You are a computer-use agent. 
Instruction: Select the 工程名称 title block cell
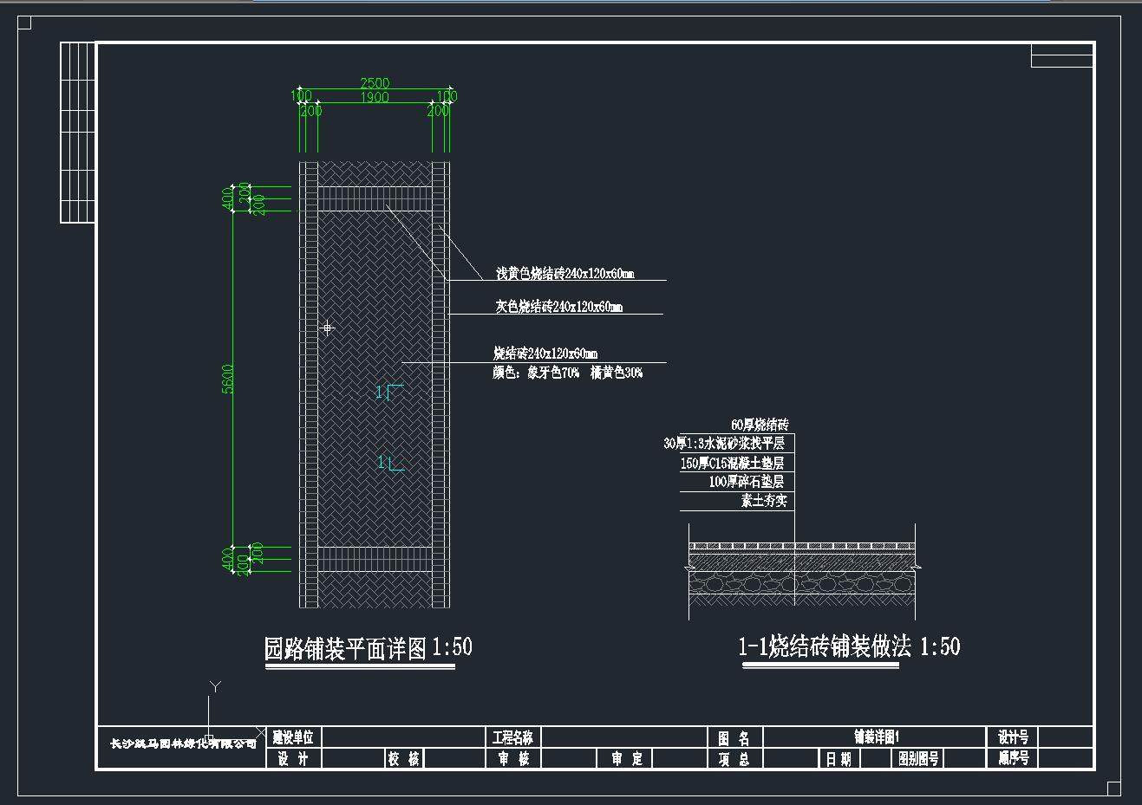pyautogui.click(x=512, y=737)
